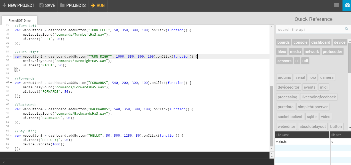Collapse the webbutton5 function at line 53

11,136
